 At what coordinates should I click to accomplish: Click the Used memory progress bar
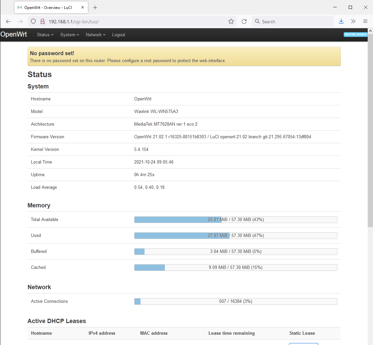coord(235,236)
